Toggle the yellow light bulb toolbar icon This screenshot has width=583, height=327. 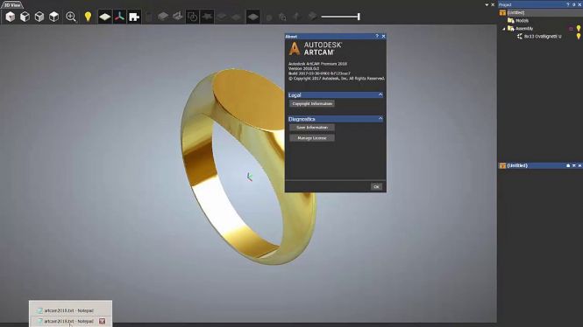pos(88,17)
